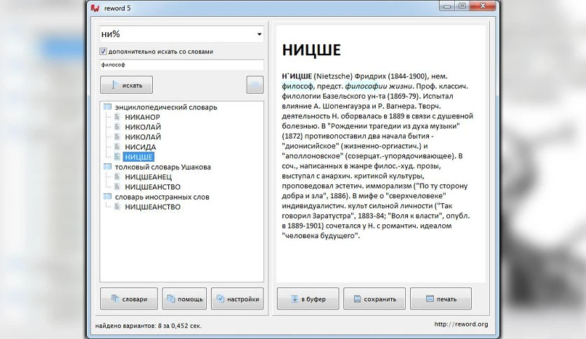
Task: Click the 'толковый словарь Ушакова' book icon
Action: (107, 167)
